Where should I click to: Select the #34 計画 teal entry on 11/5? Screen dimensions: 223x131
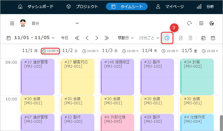(197, 77)
